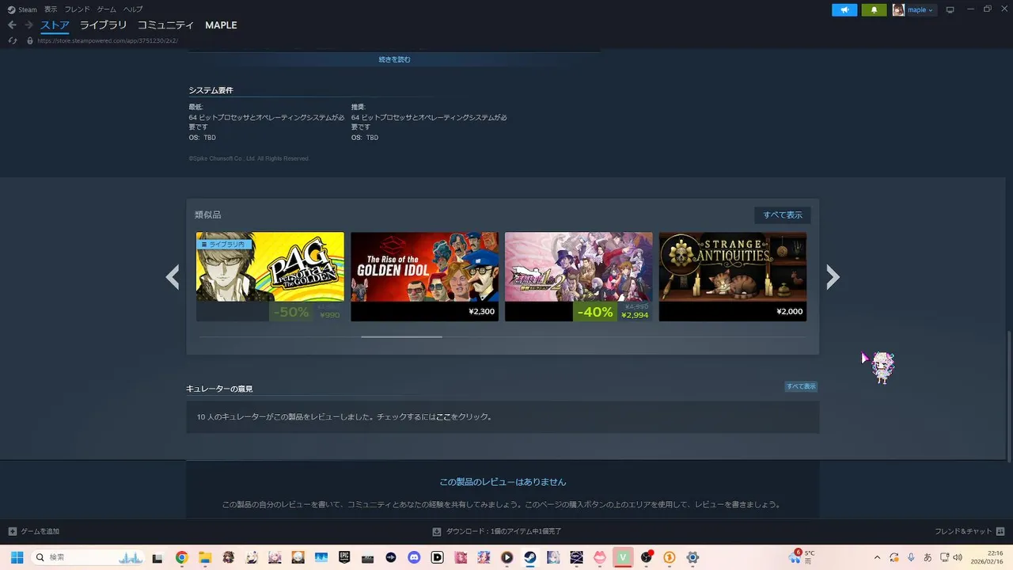Open the Windows Start menu
1013x570 pixels.
click(17, 557)
